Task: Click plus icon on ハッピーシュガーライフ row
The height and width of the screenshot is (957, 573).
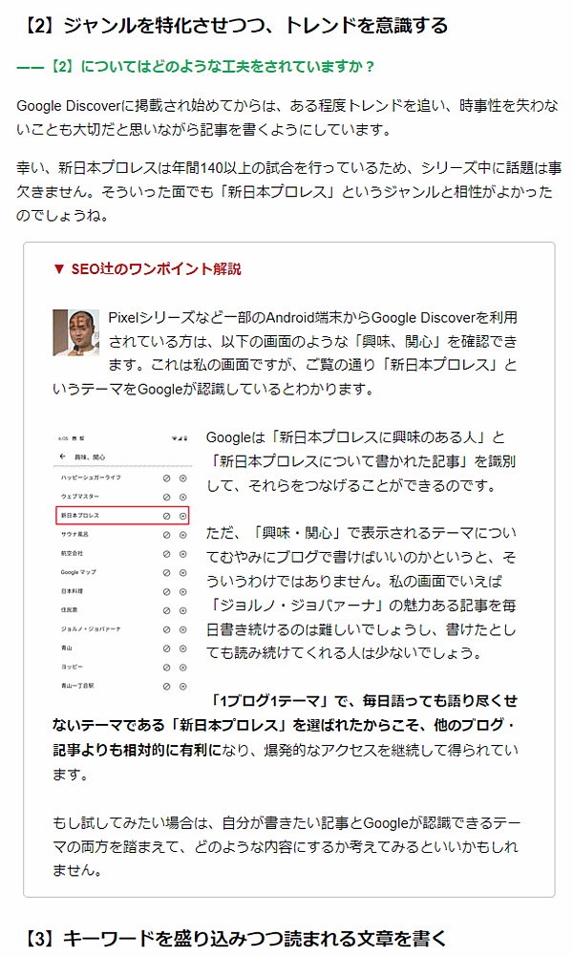Action: (182, 478)
